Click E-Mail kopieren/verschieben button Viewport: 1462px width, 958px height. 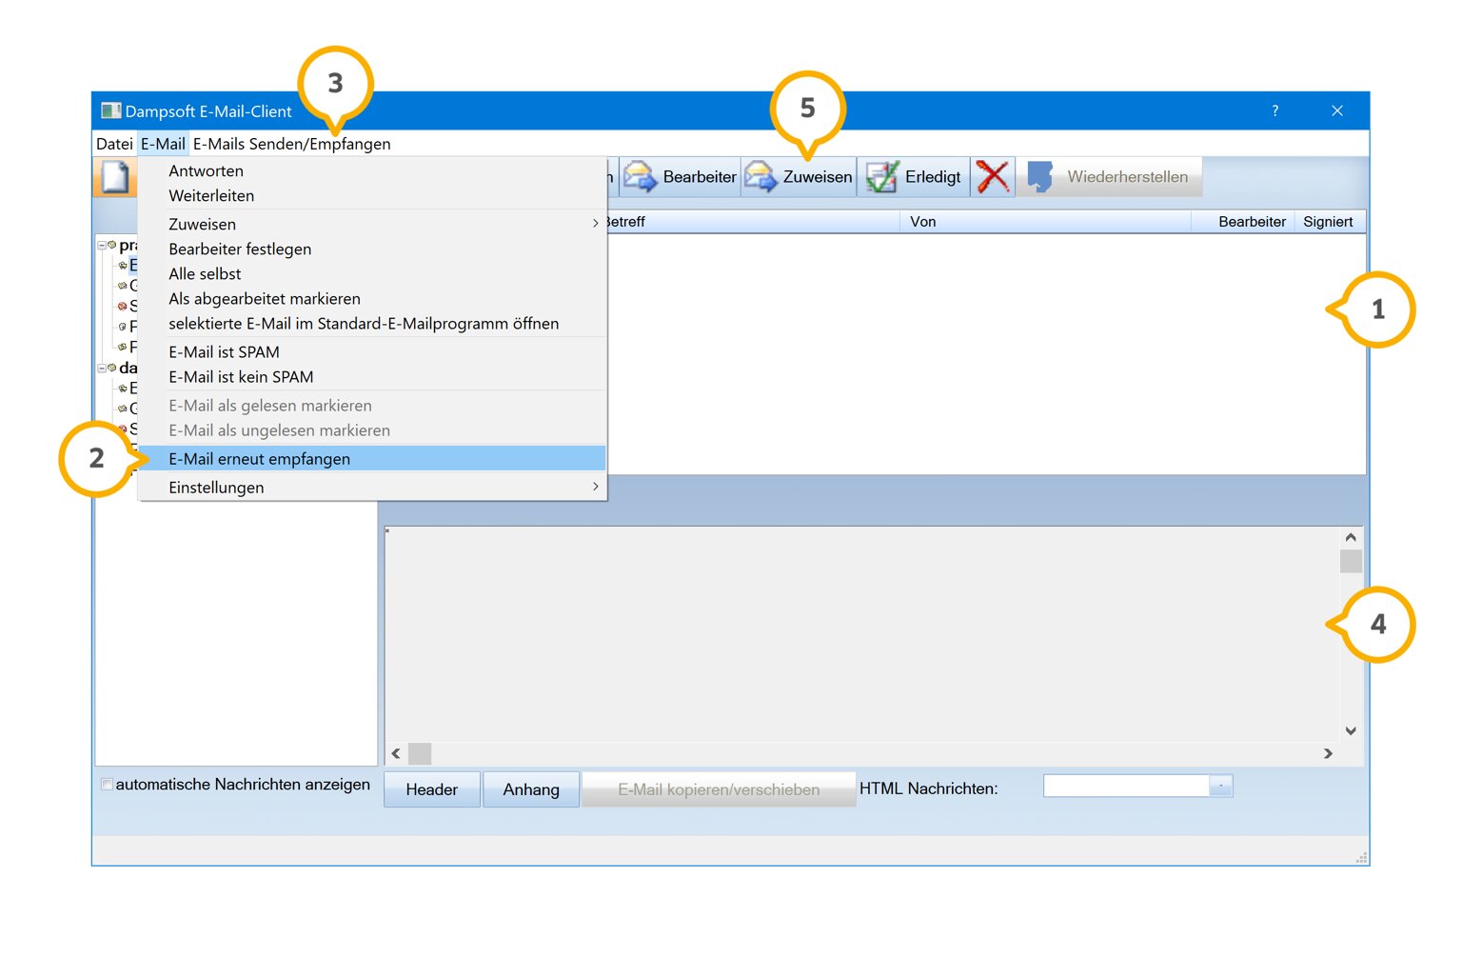(x=719, y=789)
